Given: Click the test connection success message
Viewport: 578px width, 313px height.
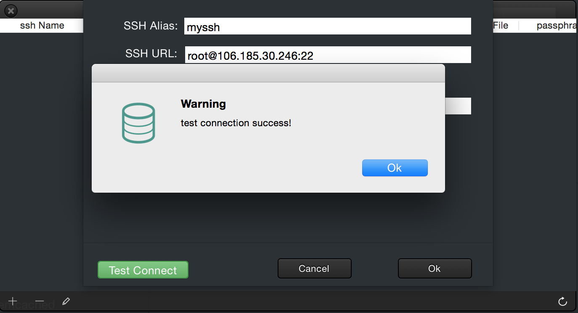Looking at the screenshot, I should pos(236,123).
